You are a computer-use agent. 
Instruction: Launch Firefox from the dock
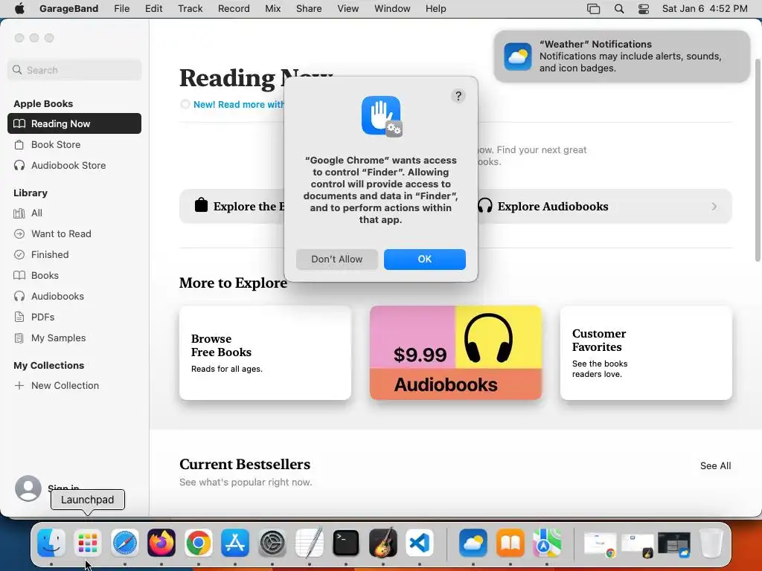pos(161,542)
